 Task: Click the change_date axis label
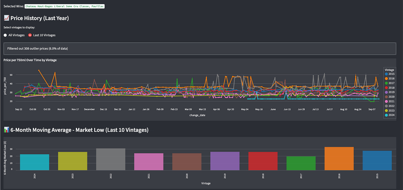coord(197,115)
